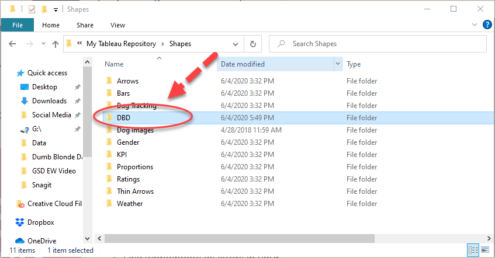Open Customize Quick Access Toolbar dropdown

click(56, 10)
